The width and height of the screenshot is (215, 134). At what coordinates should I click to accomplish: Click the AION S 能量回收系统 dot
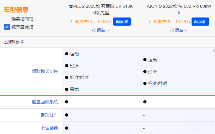tap(145, 102)
